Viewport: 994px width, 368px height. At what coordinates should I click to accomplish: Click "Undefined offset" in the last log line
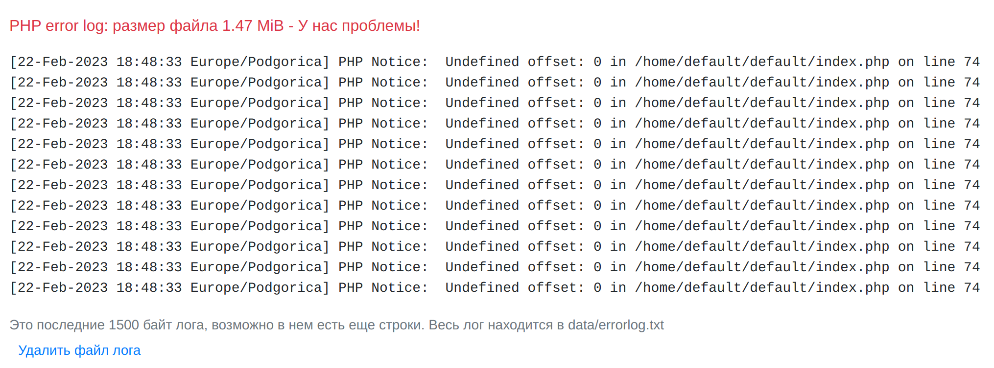(x=514, y=288)
